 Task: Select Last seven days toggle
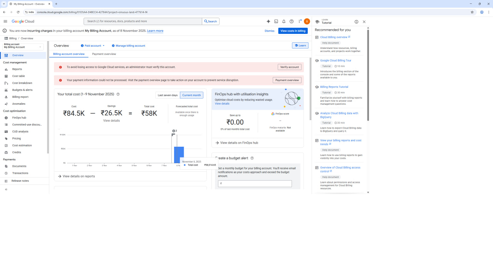click(x=168, y=95)
